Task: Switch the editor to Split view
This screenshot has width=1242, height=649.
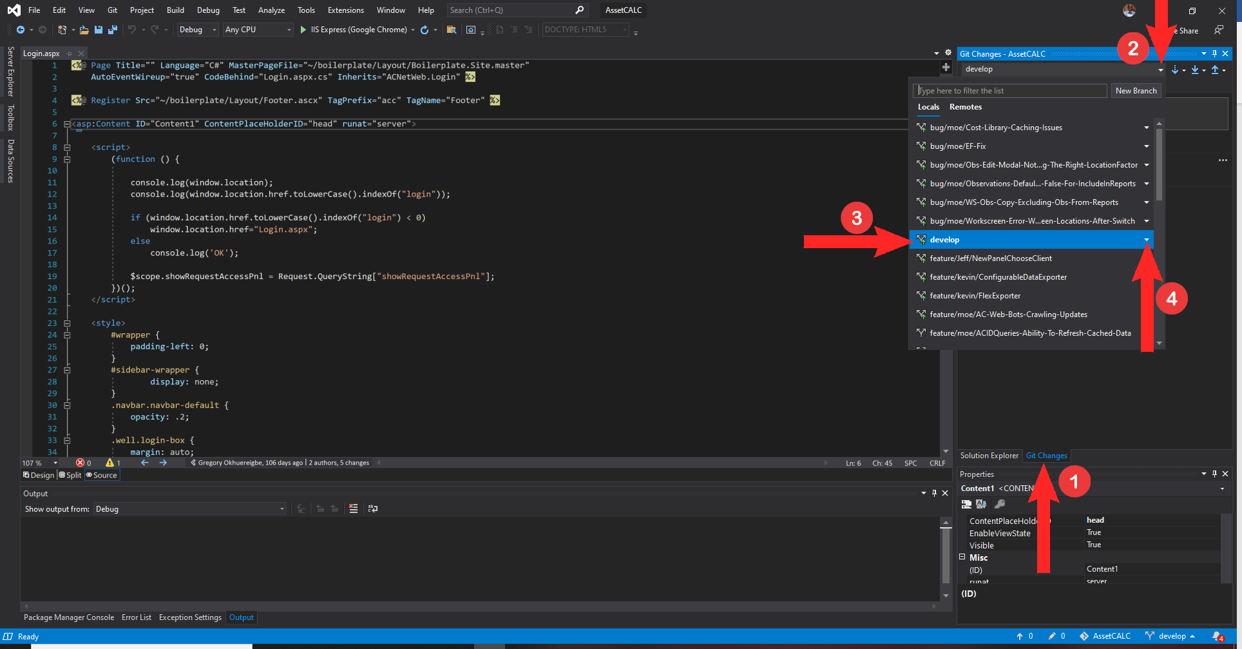Action: point(70,475)
